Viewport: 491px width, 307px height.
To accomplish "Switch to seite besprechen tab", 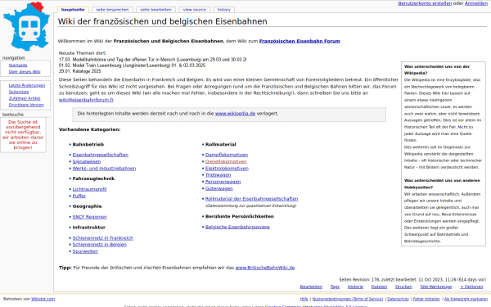I will click(112, 10).
